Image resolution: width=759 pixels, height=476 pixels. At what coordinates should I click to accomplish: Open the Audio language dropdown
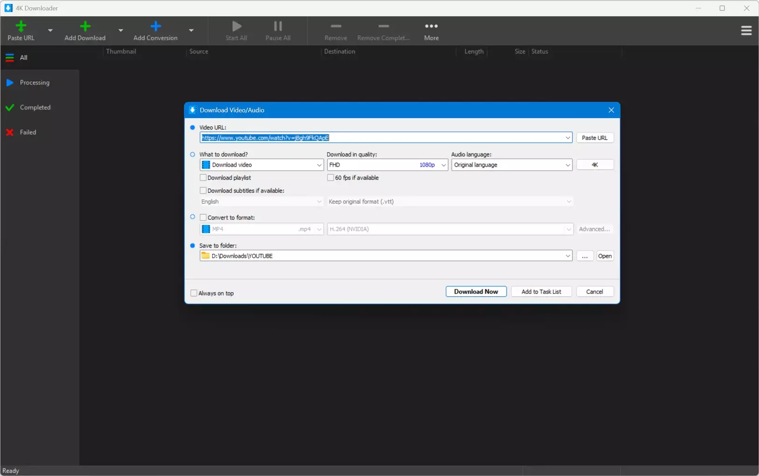tap(511, 165)
